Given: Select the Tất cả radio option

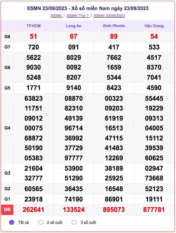Looking at the screenshot, I should click(12, 222).
